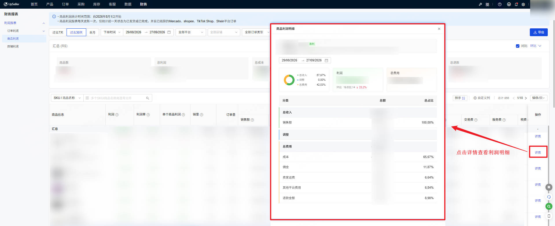Open the download center icon in top bar
Screen dimensions: 555x226
coord(509,4)
